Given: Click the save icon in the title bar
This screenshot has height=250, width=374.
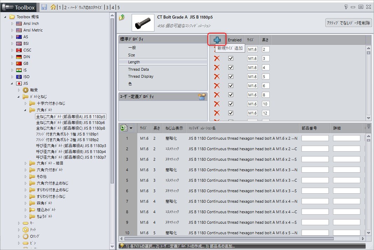Looking at the screenshot, I should point(44,7).
